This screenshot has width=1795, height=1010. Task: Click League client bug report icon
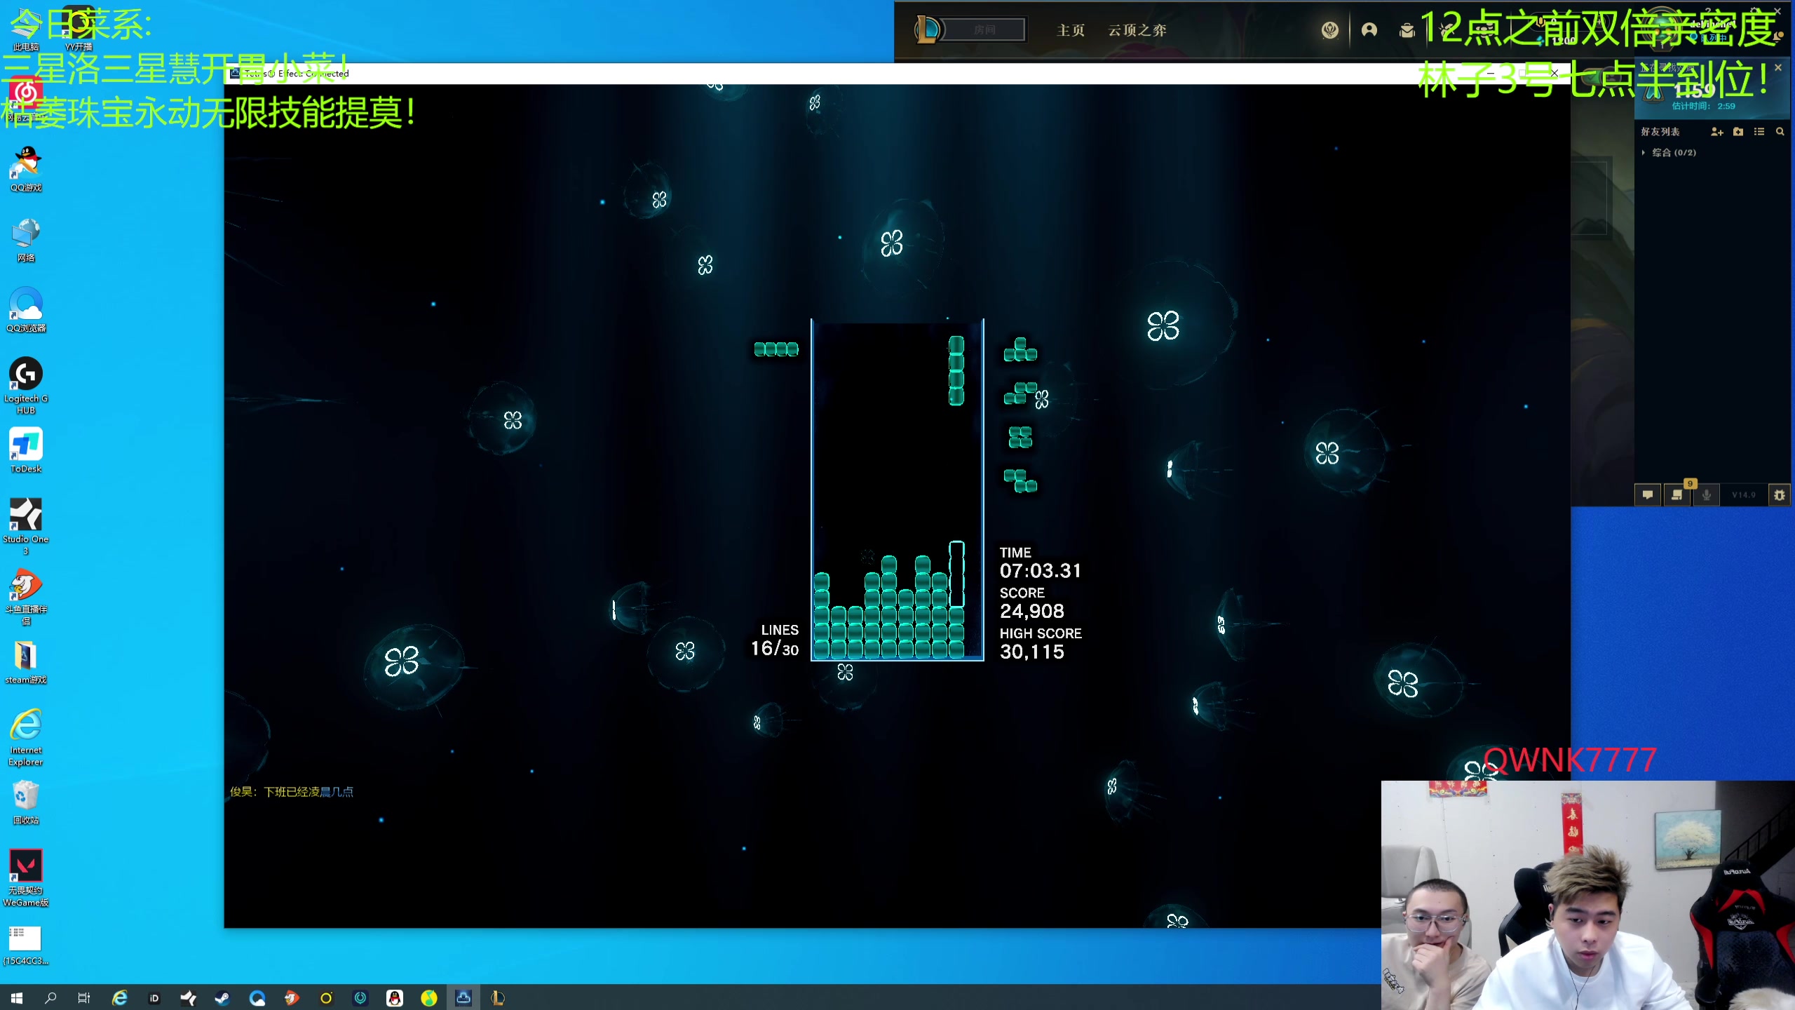point(1779,495)
